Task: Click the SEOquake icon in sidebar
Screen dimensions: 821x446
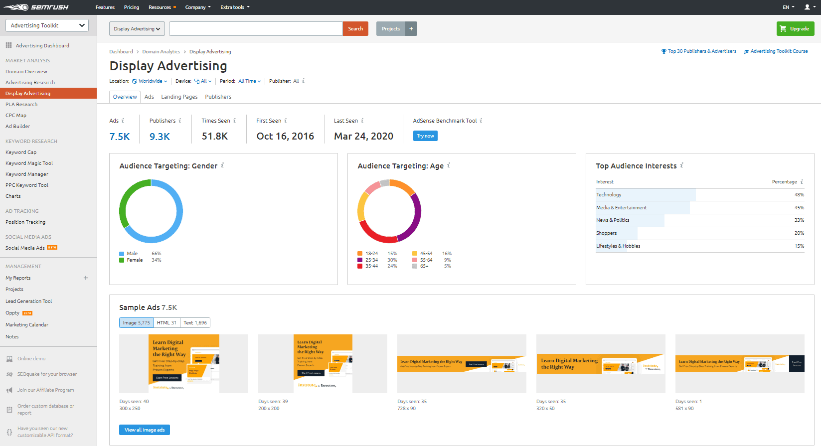Action: (9, 374)
